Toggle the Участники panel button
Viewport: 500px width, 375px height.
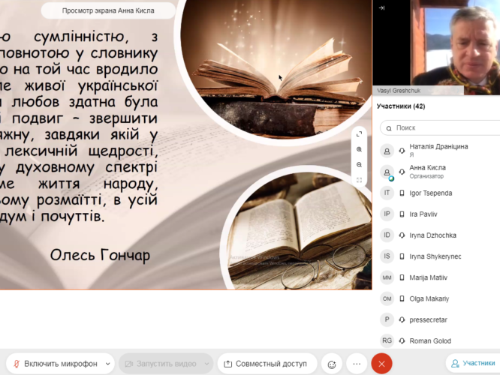[x=473, y=364]
